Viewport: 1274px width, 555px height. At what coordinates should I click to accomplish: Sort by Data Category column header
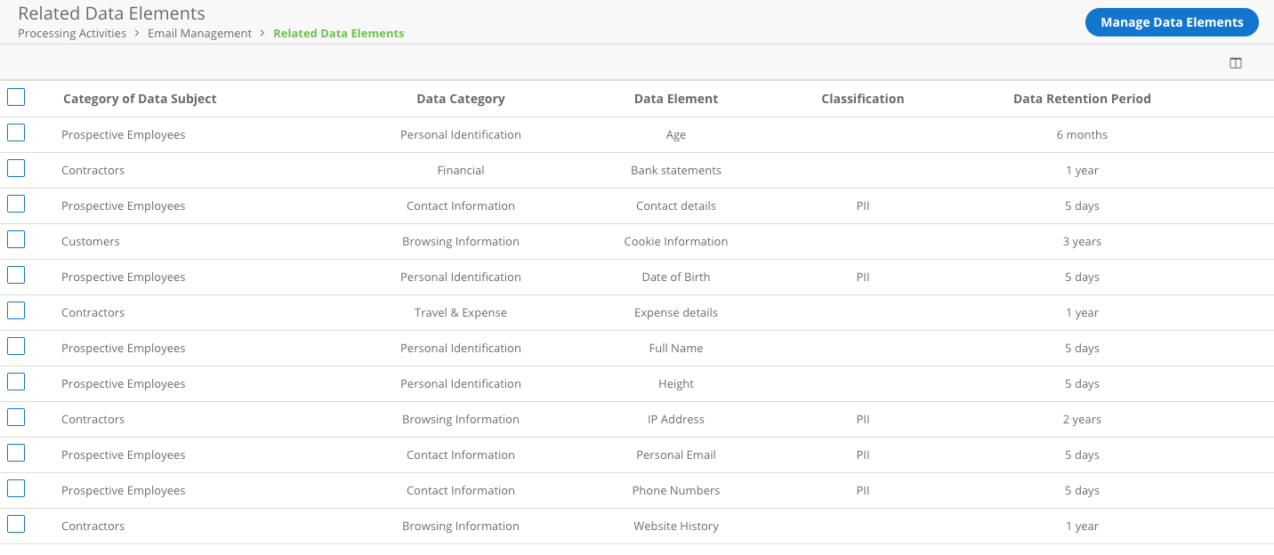460,99
